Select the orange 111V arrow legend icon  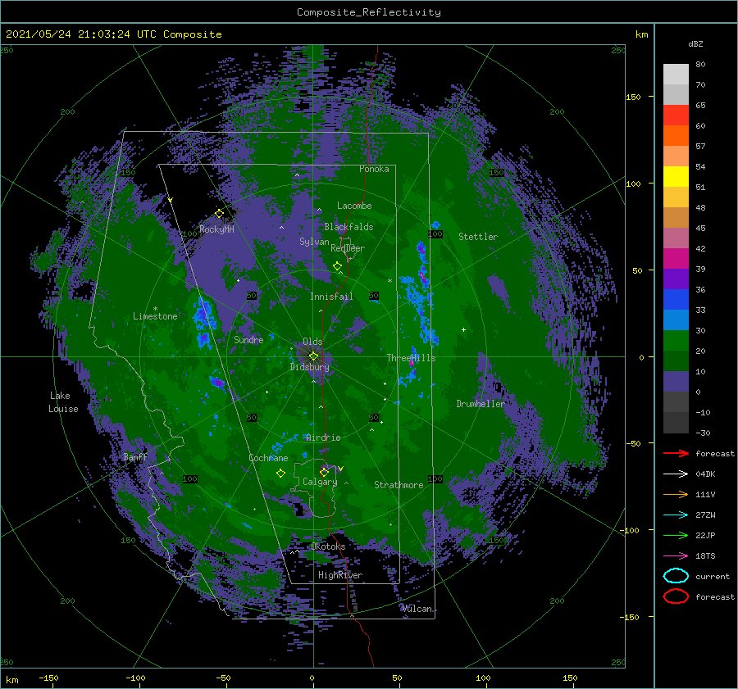[x=676, y=494]
